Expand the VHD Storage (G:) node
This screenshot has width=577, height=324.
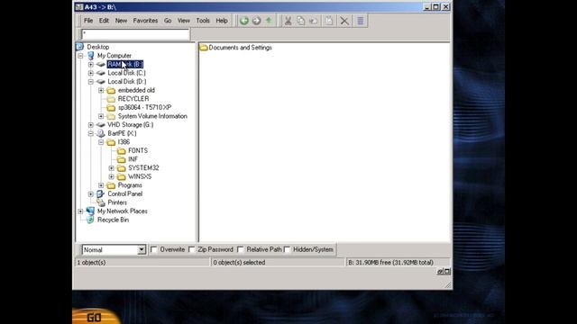[x=91, y=125]
